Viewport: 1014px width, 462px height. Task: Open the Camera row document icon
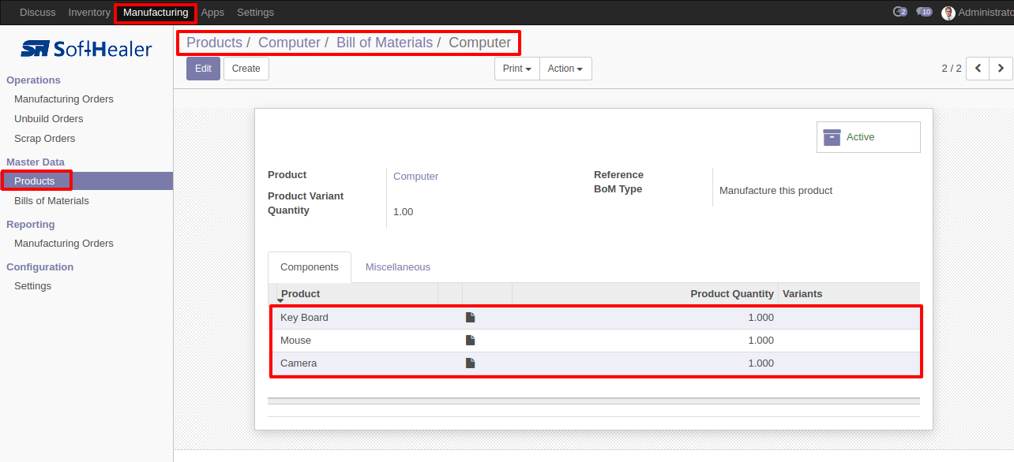tap(470, 363)
